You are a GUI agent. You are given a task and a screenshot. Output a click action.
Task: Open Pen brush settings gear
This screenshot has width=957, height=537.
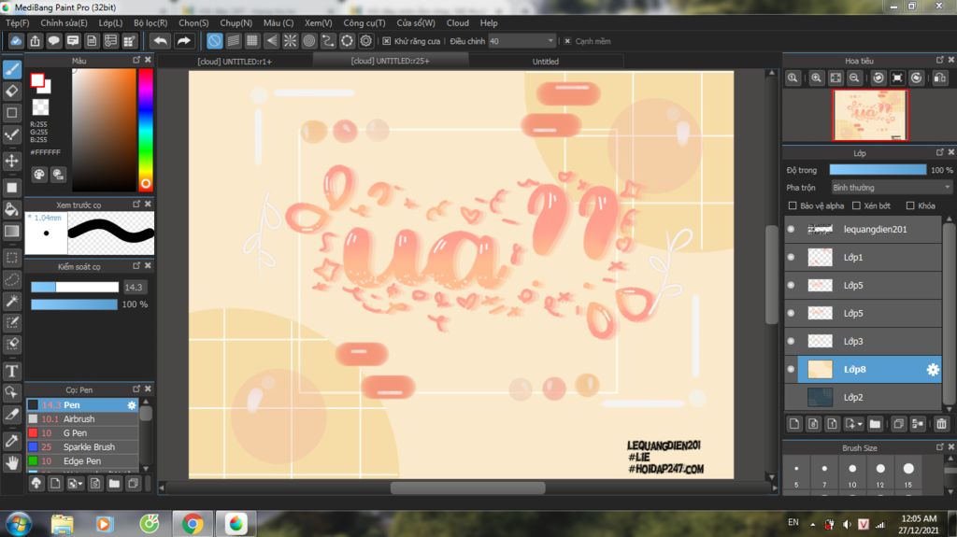(x=131, y=405)
